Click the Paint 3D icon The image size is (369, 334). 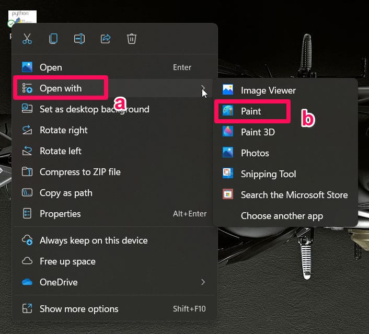click(x=228, y=132)
